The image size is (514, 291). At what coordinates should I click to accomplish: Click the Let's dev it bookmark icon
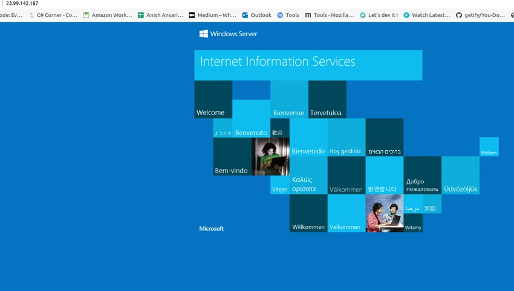(x=363, y=15)
